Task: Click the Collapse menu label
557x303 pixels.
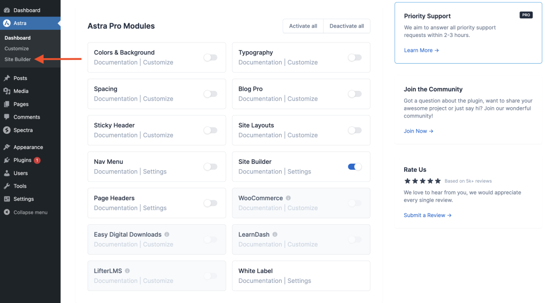Action: click(30, 212)
